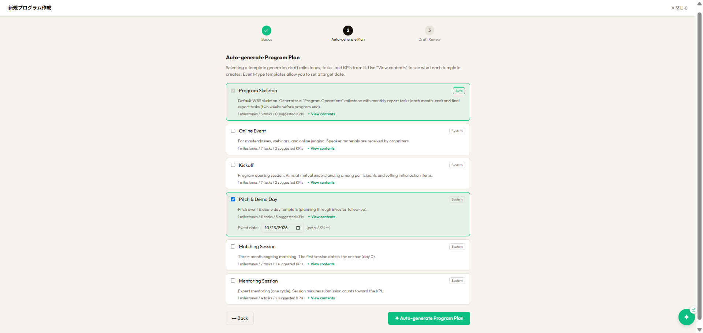703x333 pixels.
Task: Select the Matching Session checkbox
Action: [233, 247]
